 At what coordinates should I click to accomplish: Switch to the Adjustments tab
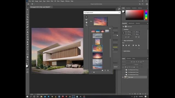pyautogui.click(x=131, y=23)
